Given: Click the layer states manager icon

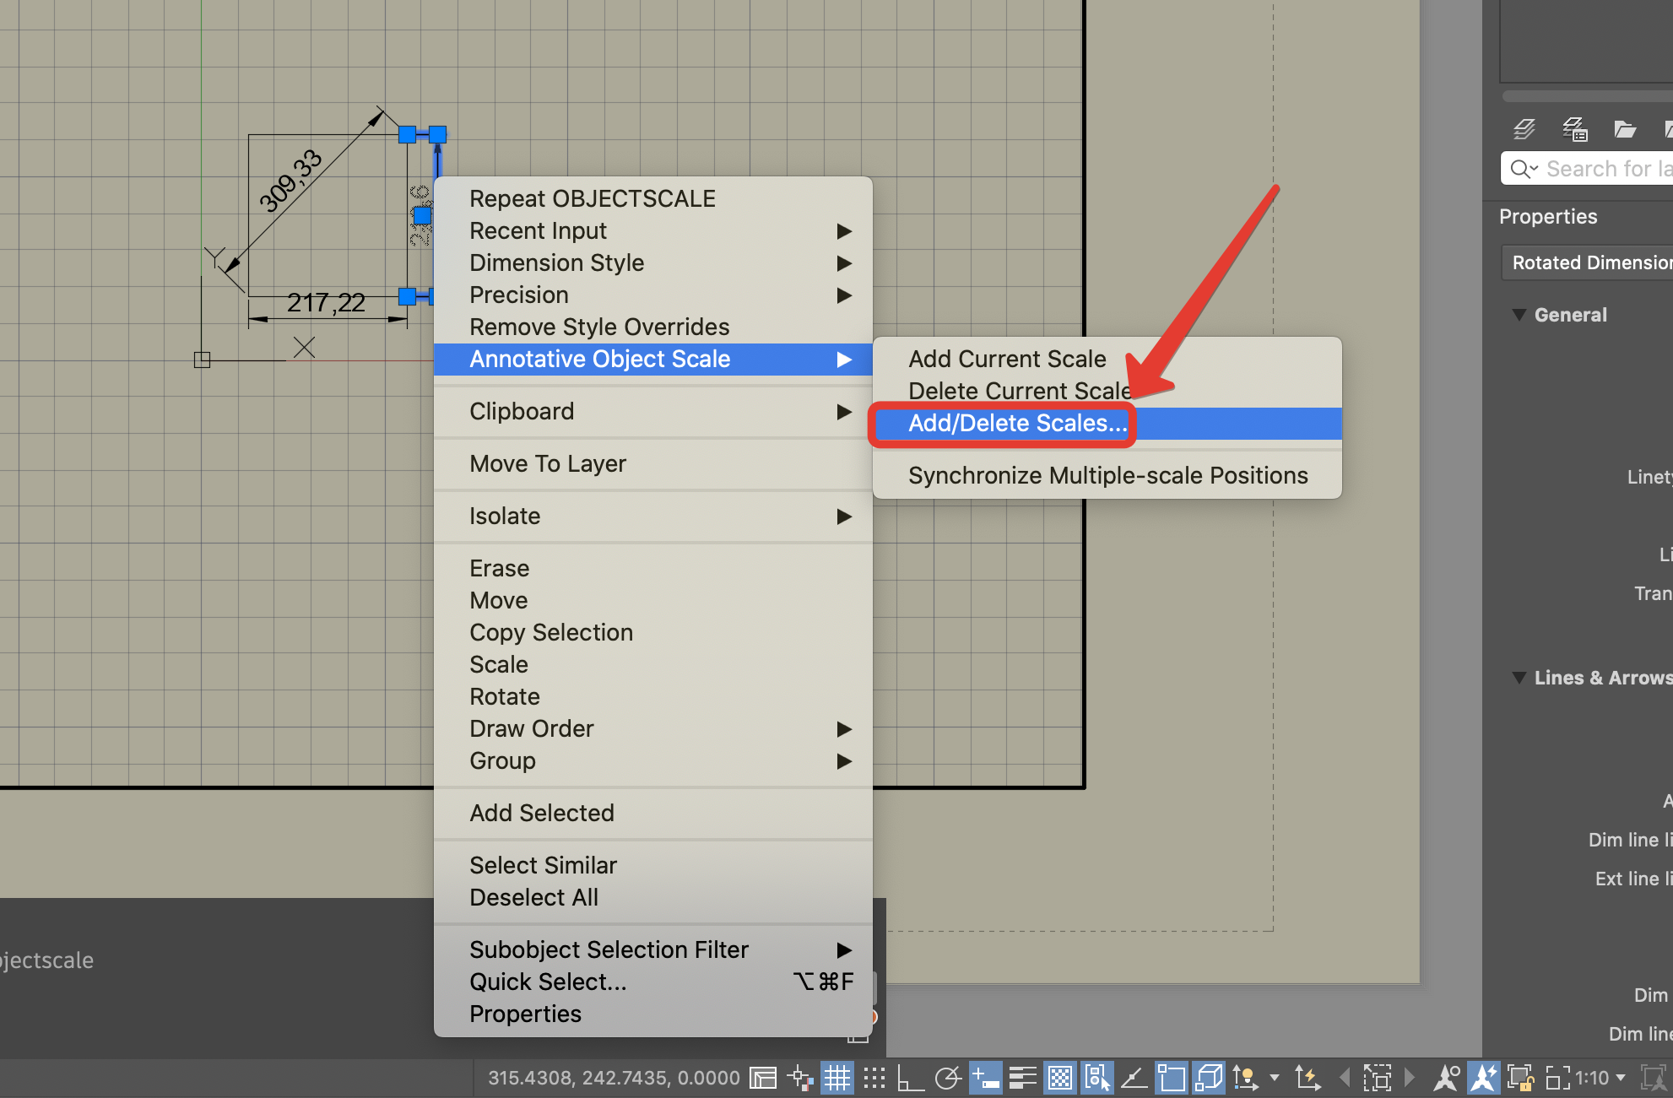Looking at the screenshot, I should (x=1575, y=129).
